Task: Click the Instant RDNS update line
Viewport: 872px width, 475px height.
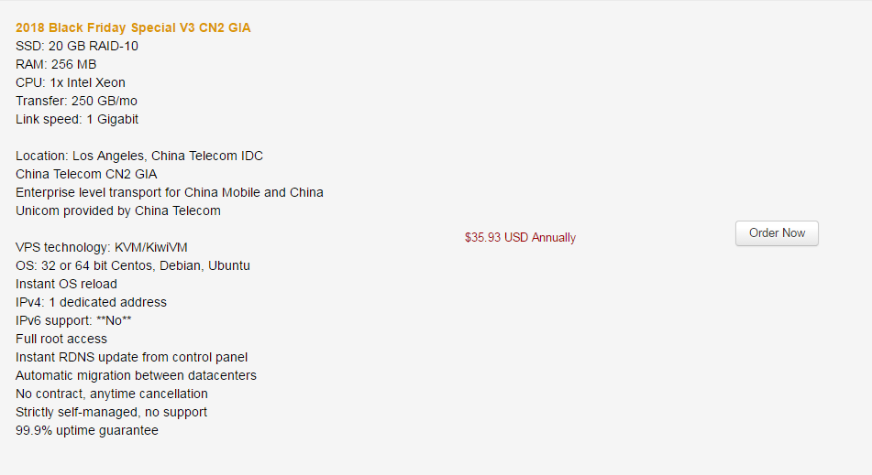Action: coord(131,357)
